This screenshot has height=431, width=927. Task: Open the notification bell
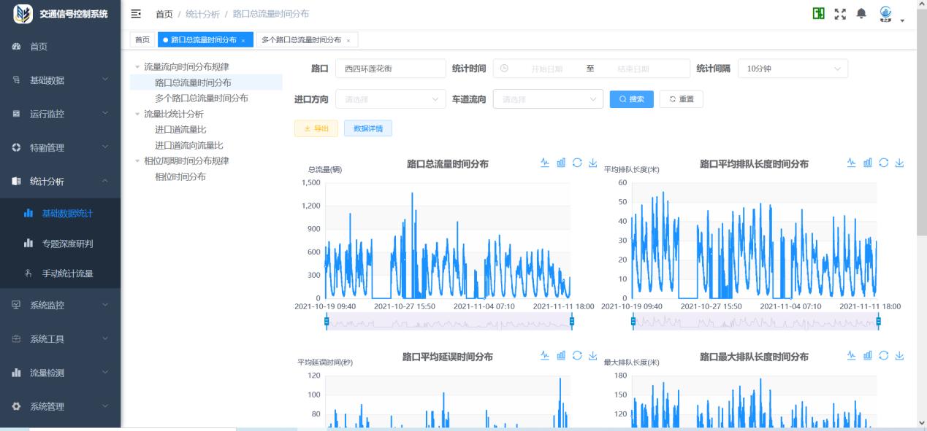point(862,14)
